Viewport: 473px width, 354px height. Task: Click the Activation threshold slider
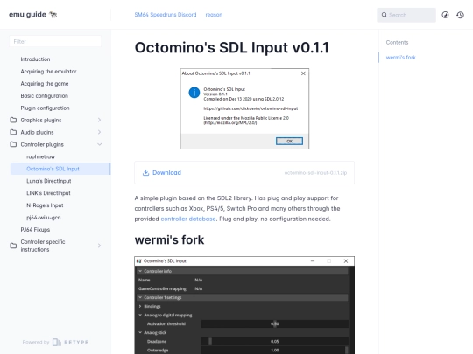point(275,324)
